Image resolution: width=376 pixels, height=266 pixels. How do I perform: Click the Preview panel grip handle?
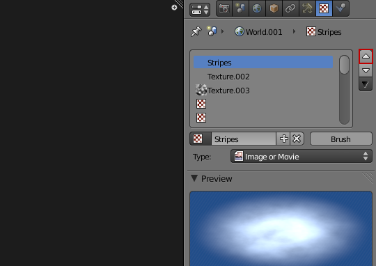(368, 178)
